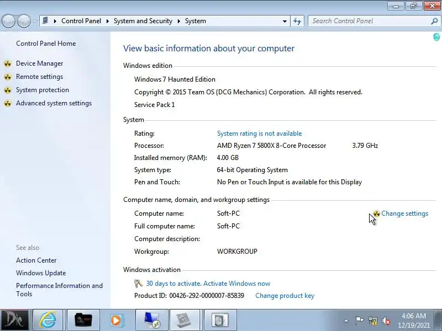This screenshot has width=442, height=331.
Task: Click the computer icon in the address bar
Action: coord(45,20)
